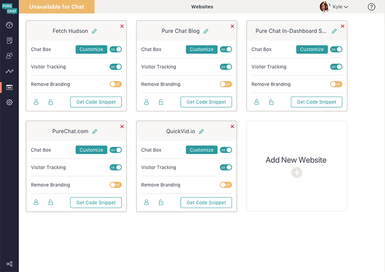This screenshot has height=272, width=385.
Task: Enable Remove Branding for Pure Chat In-Dashboard
Action: (x=336, y=84)
